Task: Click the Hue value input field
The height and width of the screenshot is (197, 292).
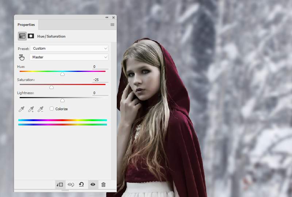Action: (100, 67)
